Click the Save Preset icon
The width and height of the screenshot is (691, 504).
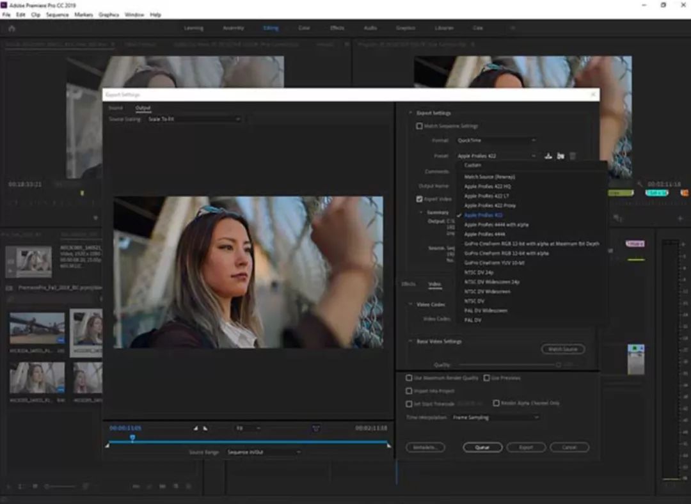click(x=548, y=156)
